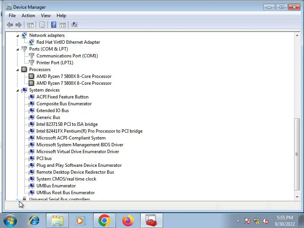Image resolution: width=304 pixels, height=228 pixels.
Task: Launch Google Chrome from the taskbar
Action: click(x=104, y=221)
